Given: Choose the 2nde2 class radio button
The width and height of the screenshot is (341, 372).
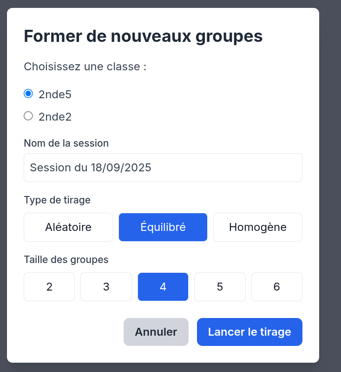Looking at the screenshot, I should 28,116.
